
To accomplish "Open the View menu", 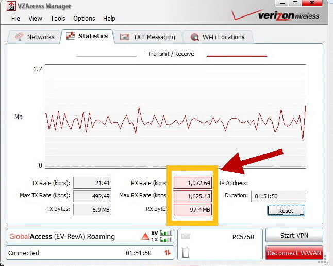I will 35,18.
